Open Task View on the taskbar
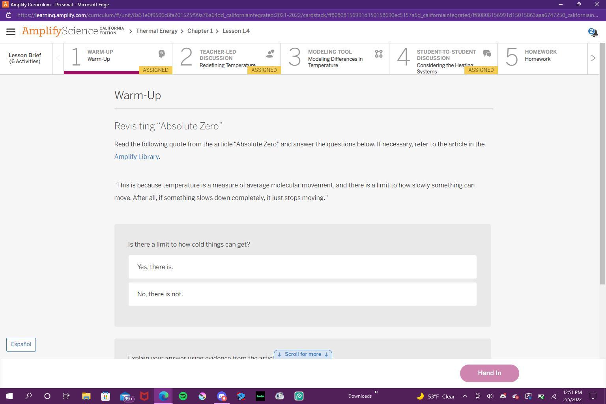 click(x=66, y=396)
